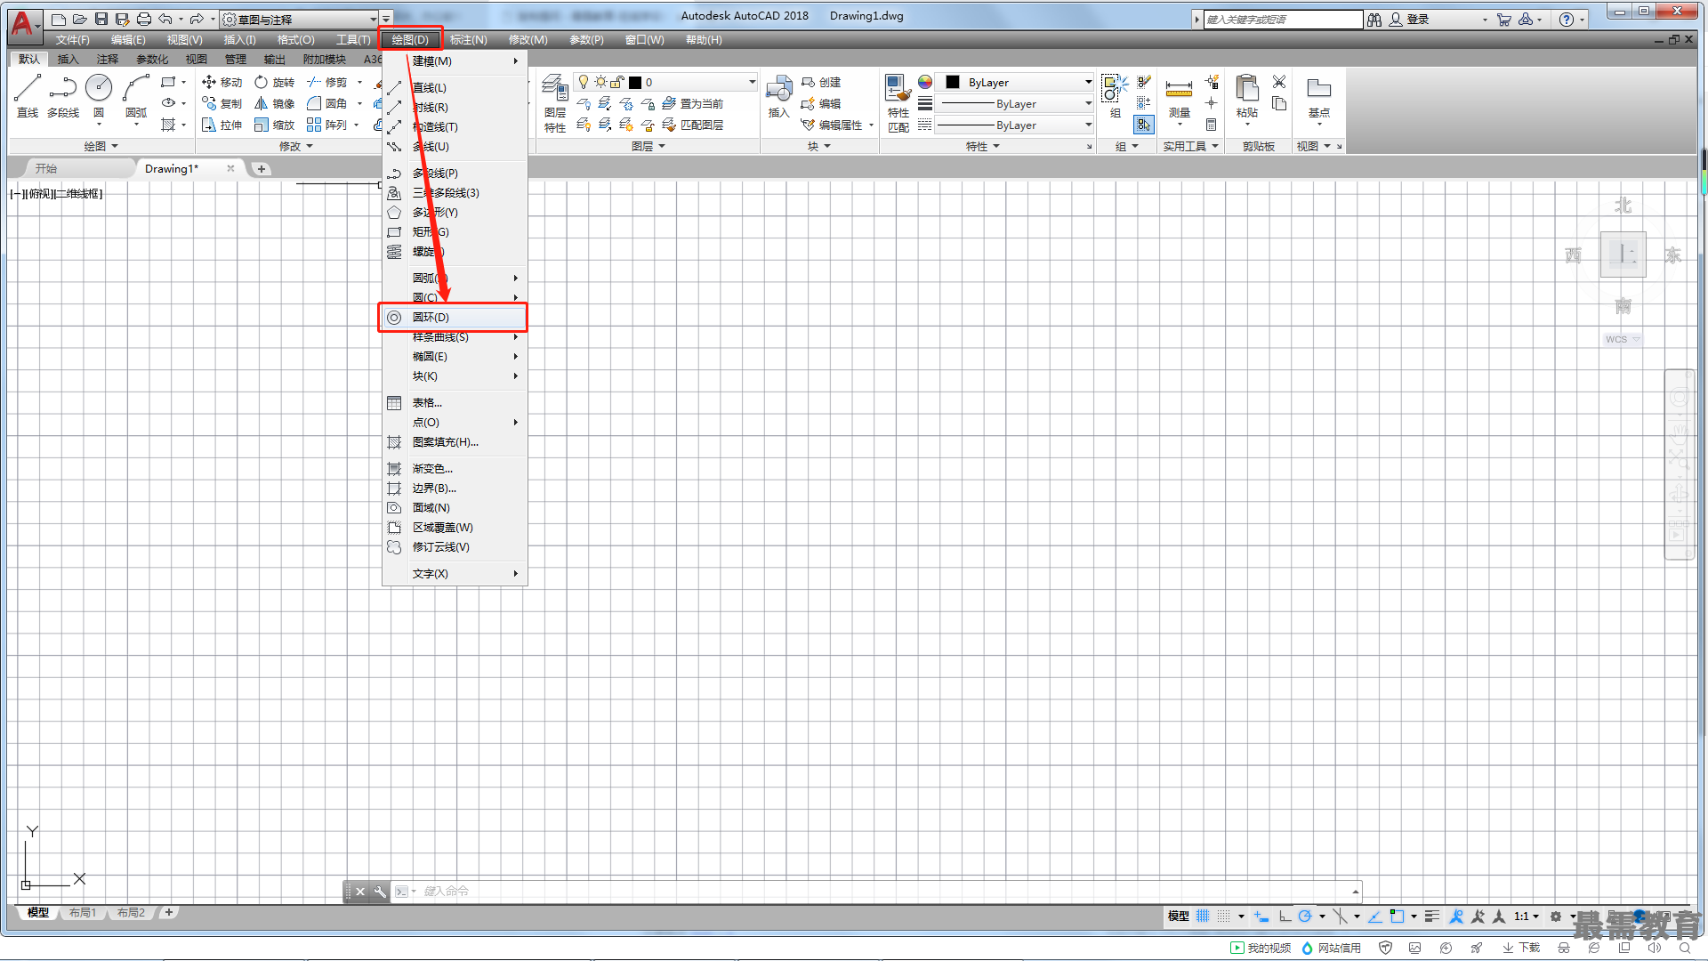Open Layer Properties (图层特性) manager
This screenshot has height=961, width=1708.
click(x=555, y=103)
